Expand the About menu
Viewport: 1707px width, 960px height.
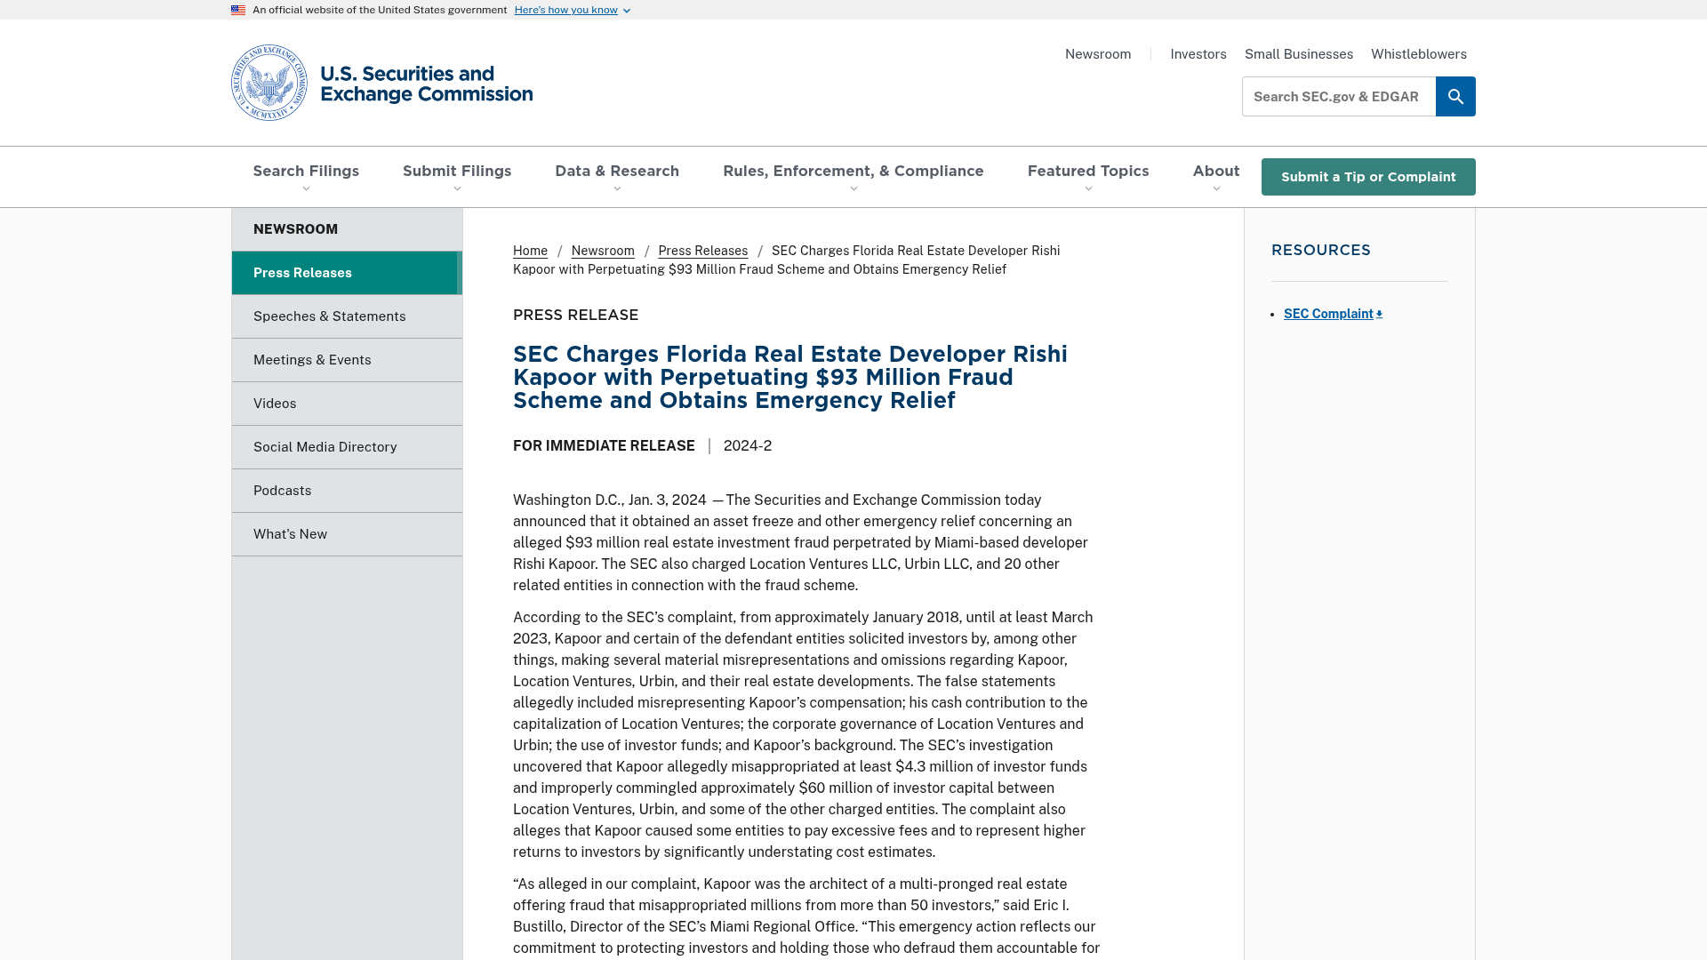pyautogui.click(x=1216, y=177)
